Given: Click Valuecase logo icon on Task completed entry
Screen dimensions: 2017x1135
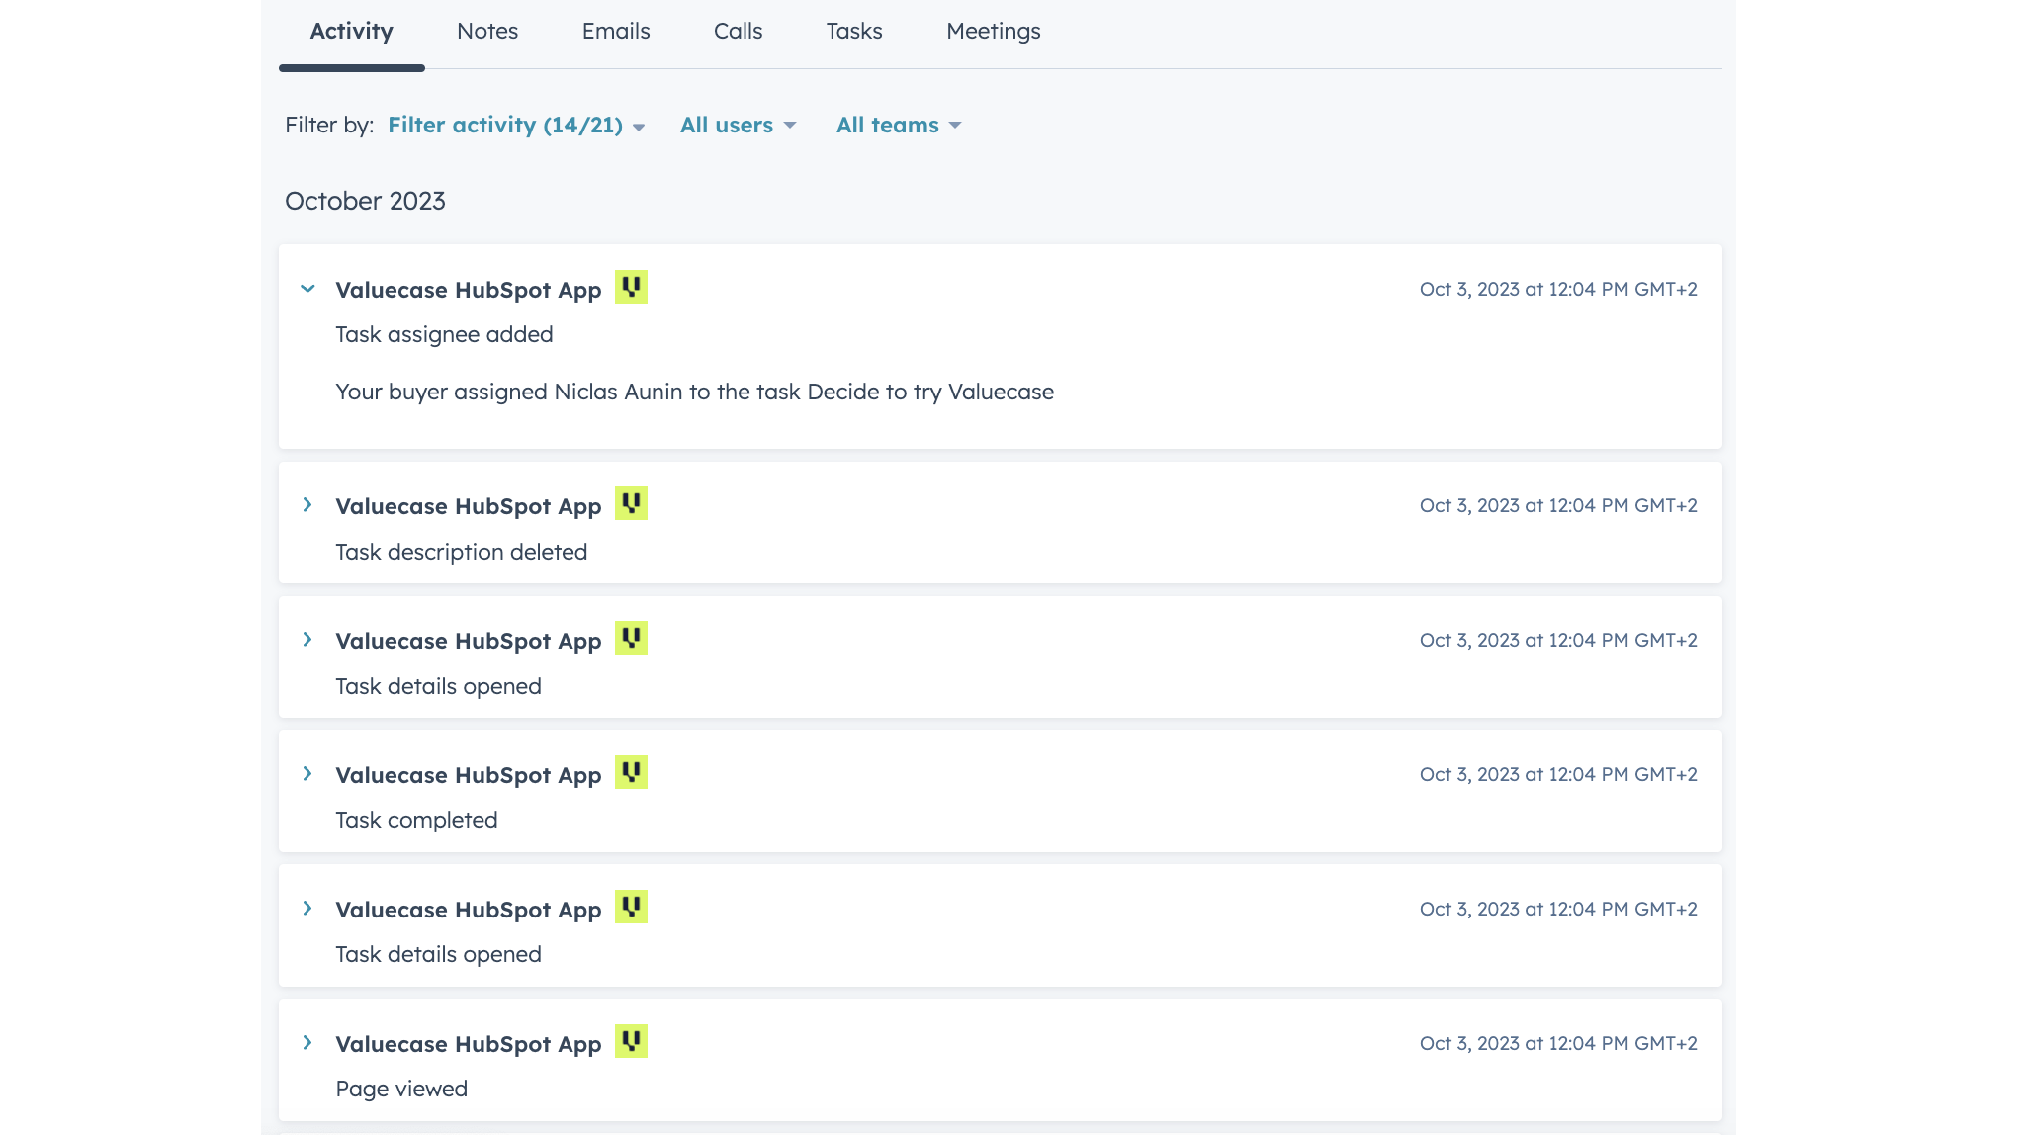Looking at the screenshot, I should coord(631,773).
